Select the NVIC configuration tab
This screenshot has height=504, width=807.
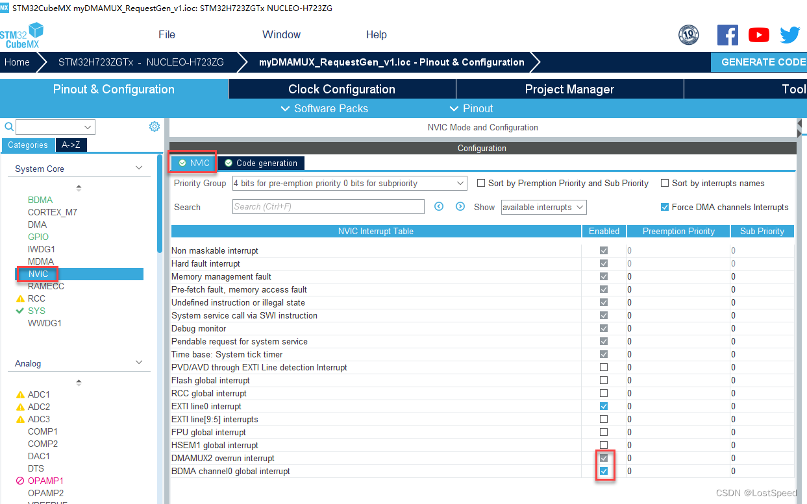194,163
